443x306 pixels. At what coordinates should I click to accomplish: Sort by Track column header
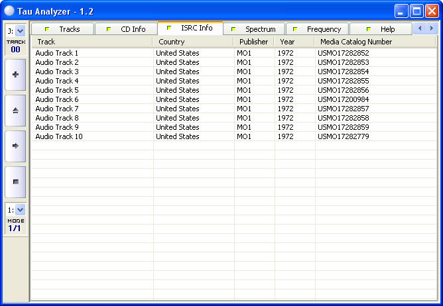(92, 42)
